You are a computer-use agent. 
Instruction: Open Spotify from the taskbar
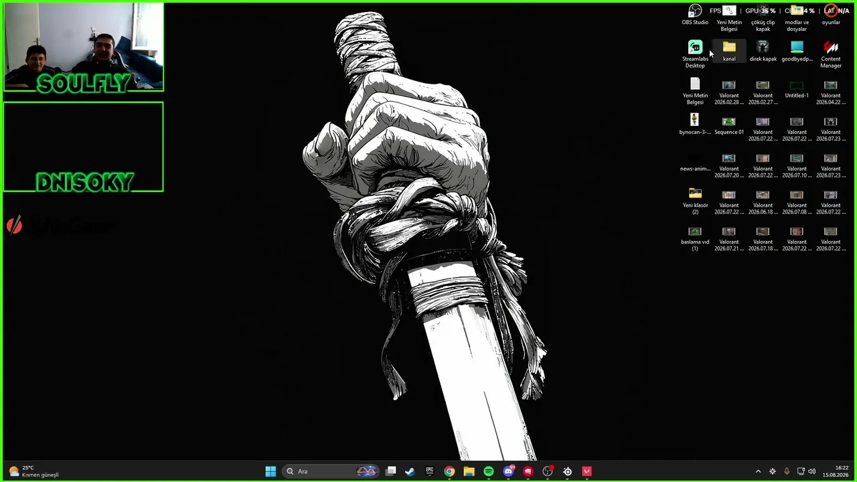[489, 471]
